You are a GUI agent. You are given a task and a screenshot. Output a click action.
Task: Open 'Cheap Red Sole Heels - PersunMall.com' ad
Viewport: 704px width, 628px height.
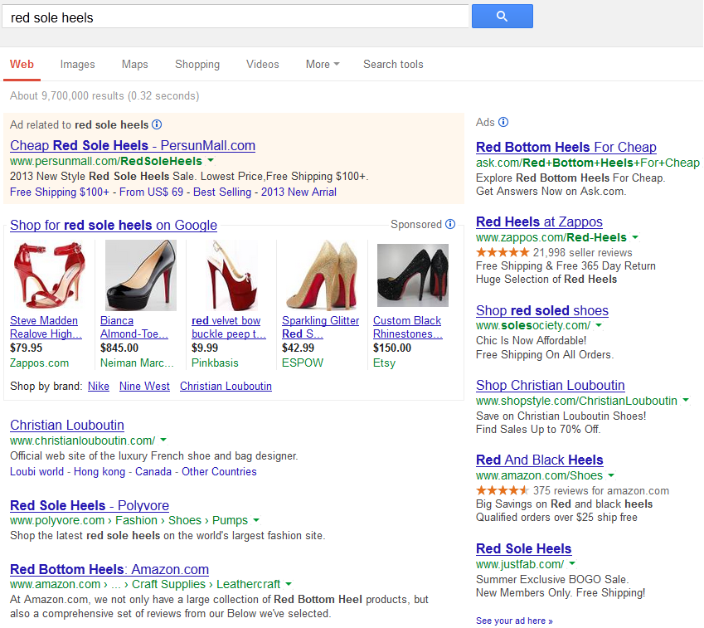point(133,145)
